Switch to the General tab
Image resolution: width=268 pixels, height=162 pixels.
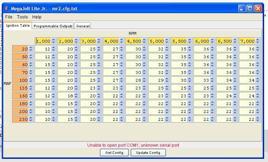[x=83, y=26]
